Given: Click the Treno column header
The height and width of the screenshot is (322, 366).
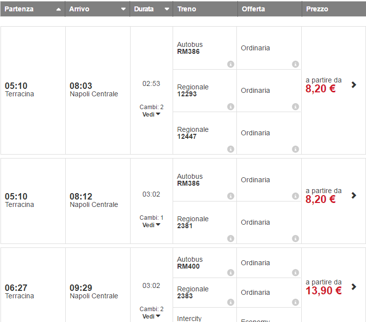Looking at the screenshot, I should (x=205, y=9).
